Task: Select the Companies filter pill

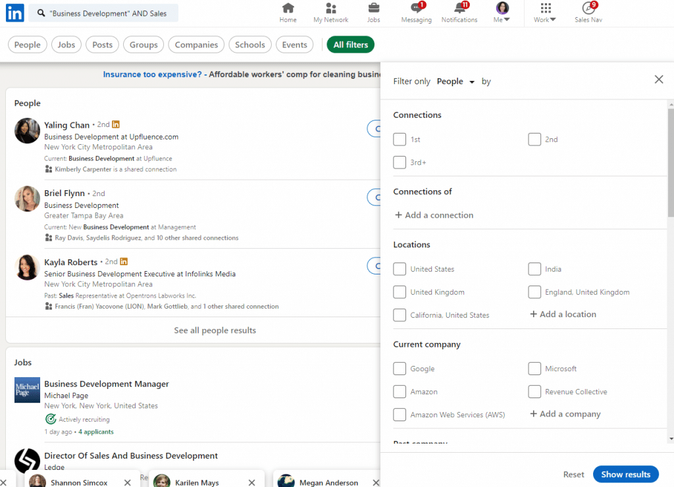Action: 196,45
